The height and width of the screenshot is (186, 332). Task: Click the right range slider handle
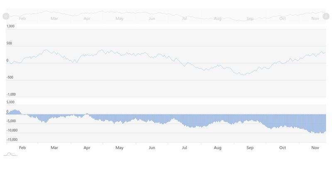326,16
